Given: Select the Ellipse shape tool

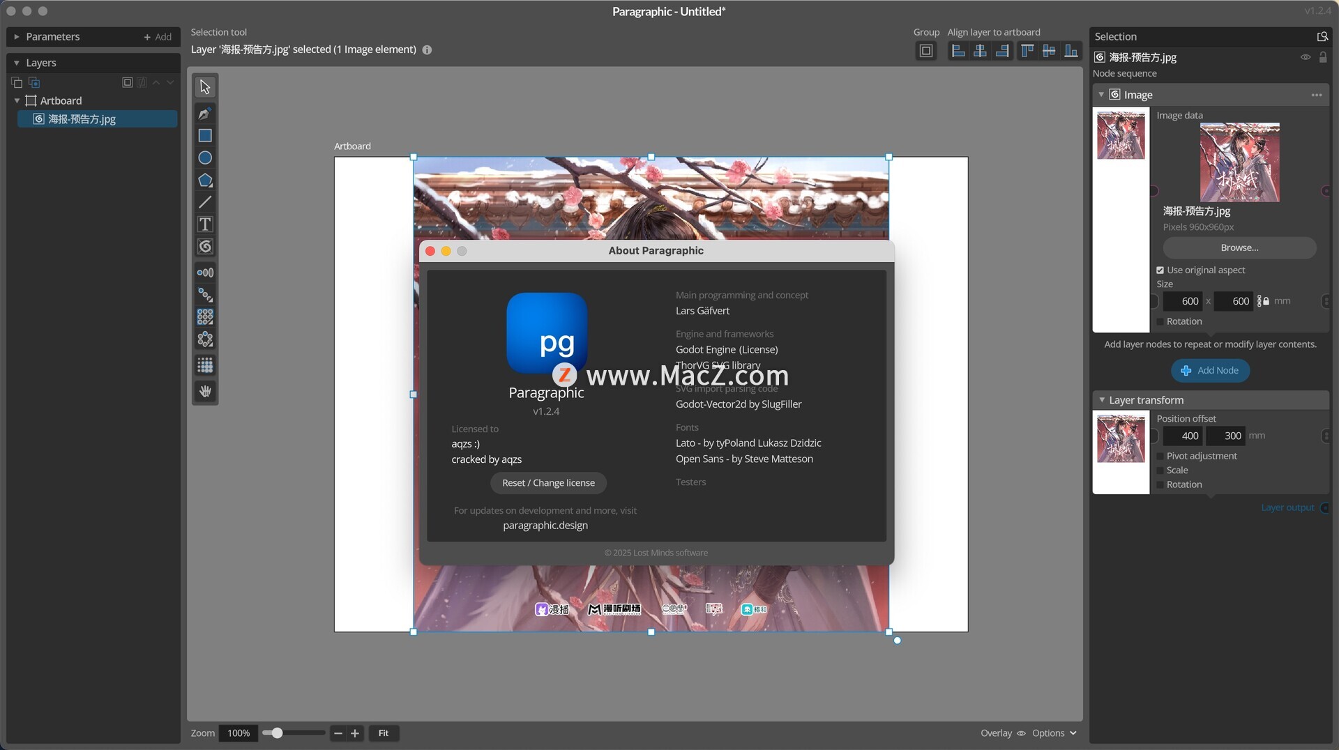Looking at the screenshot, I should coord(205,158).
